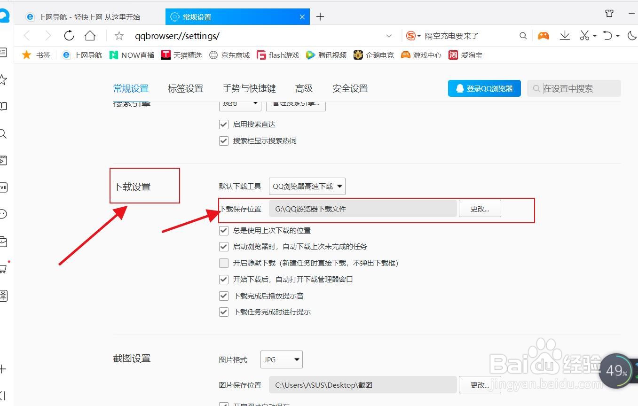Click 更改 to change download save location
638x406 pixels.
click(479, 208)
